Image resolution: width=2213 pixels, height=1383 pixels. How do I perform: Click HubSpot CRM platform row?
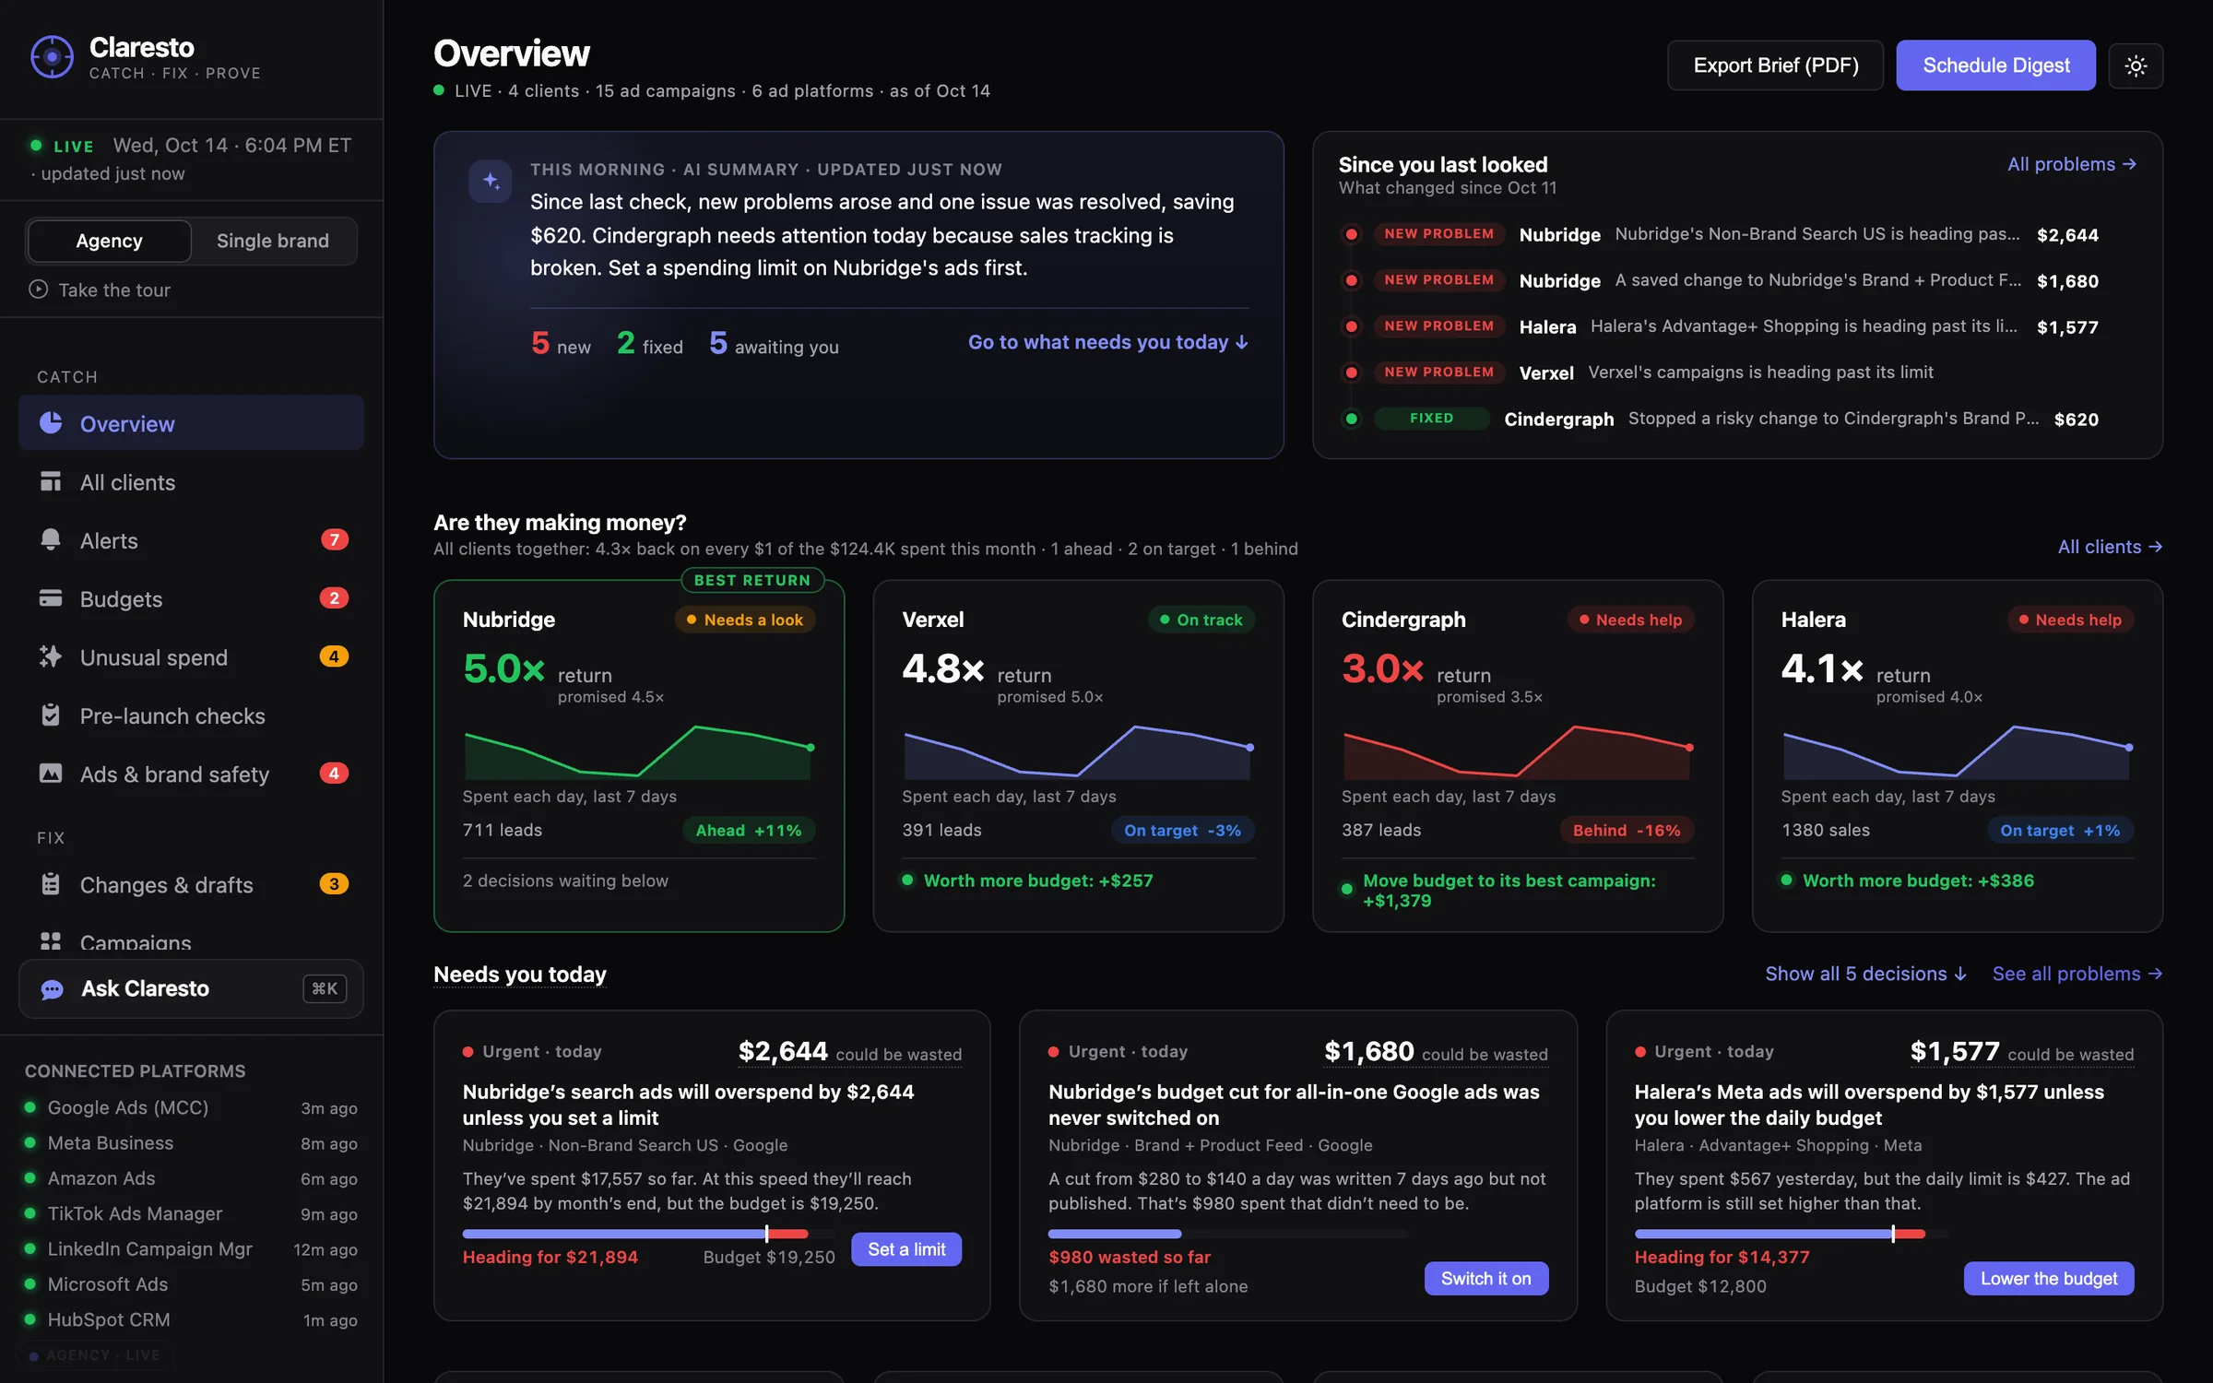coord(191,1319)
